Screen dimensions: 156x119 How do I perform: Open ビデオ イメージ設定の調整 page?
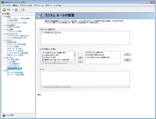[x=16, y=75]
